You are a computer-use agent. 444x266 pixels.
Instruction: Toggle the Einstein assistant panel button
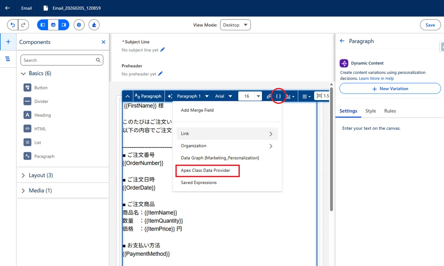click(53, 25)
